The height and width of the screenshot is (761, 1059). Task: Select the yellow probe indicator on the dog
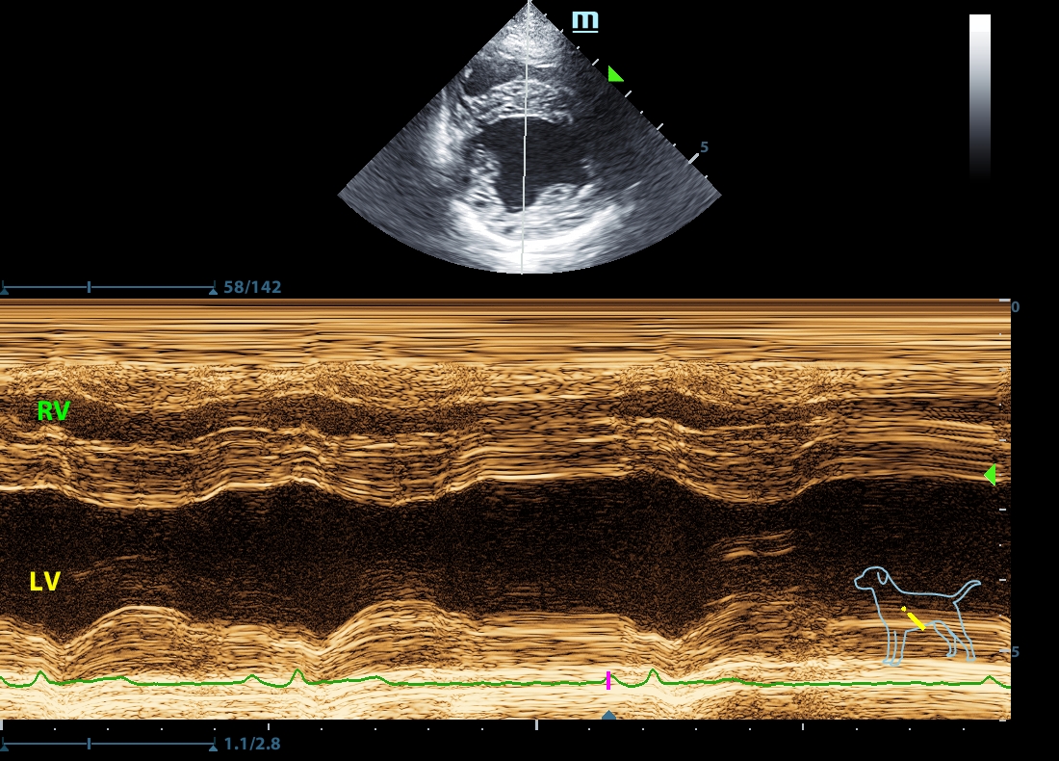(914, 618)
